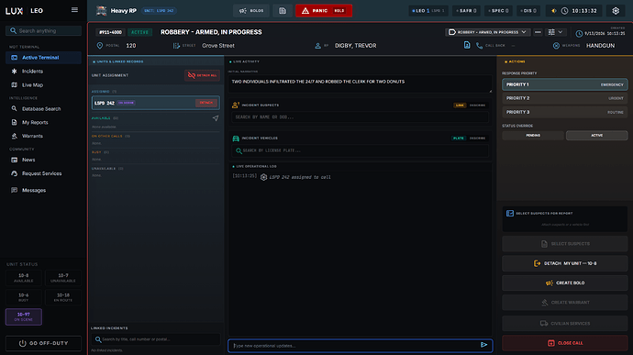Set unit status 10-7 Unavailable

coord(63,278)
